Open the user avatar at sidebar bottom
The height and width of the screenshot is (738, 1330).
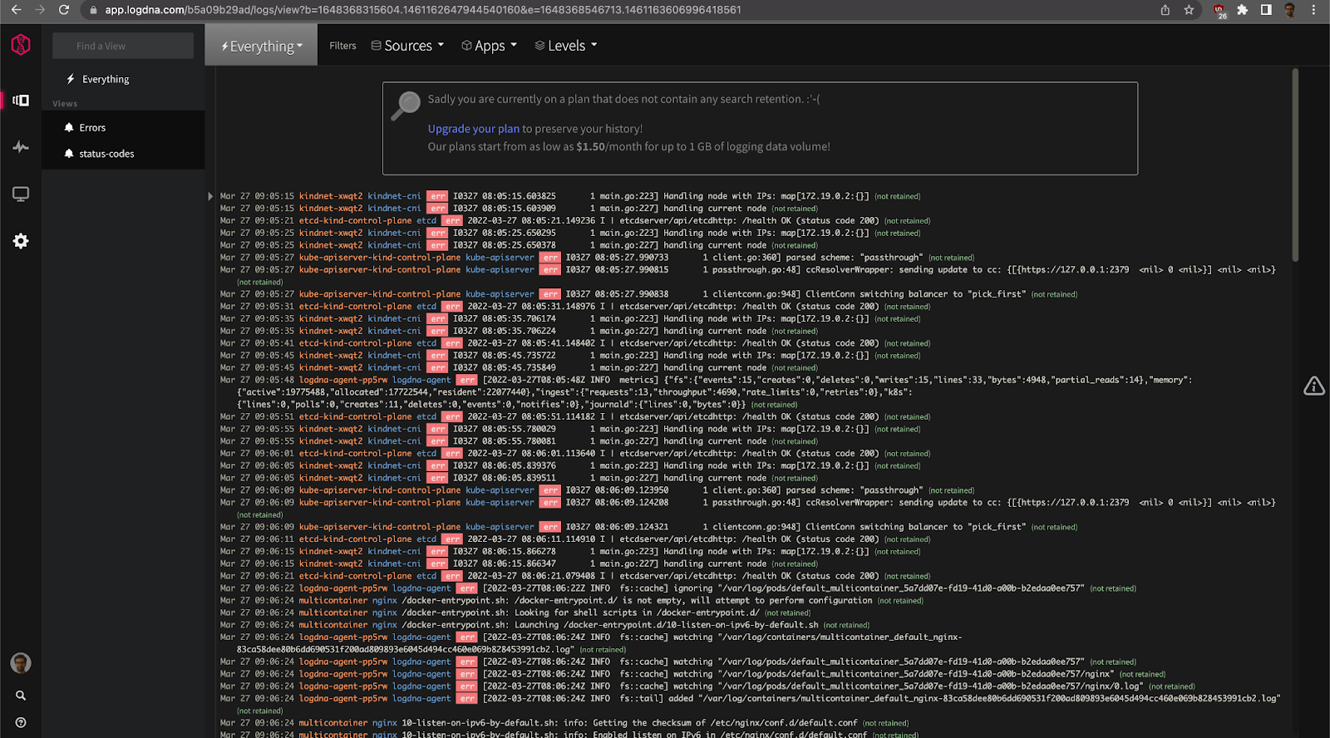21,662
